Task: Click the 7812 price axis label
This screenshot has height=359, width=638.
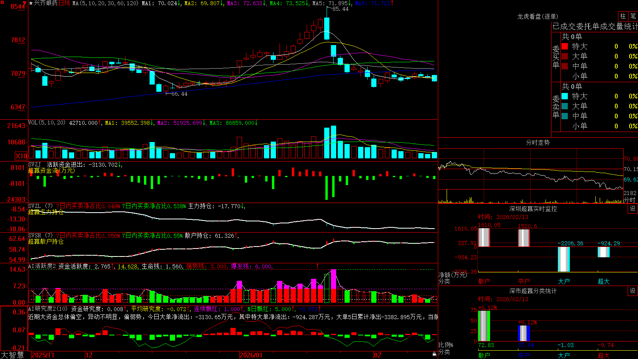Action: coord(18,40)
